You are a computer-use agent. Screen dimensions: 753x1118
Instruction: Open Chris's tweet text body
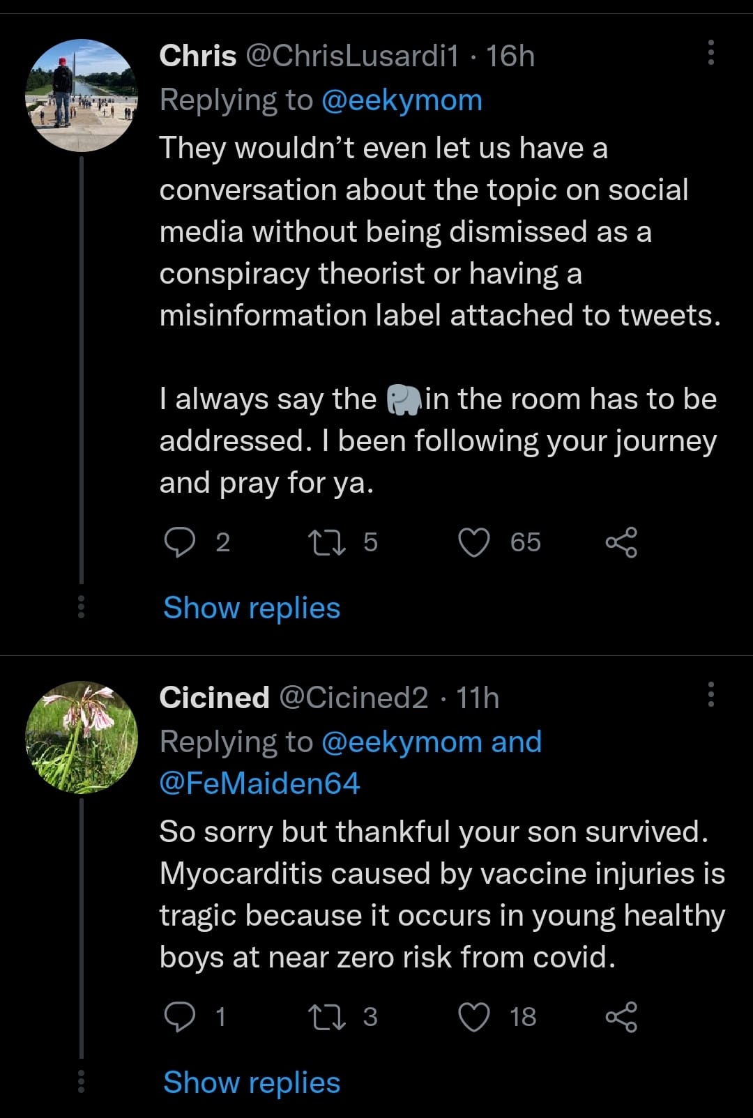[x=439, y=231]
